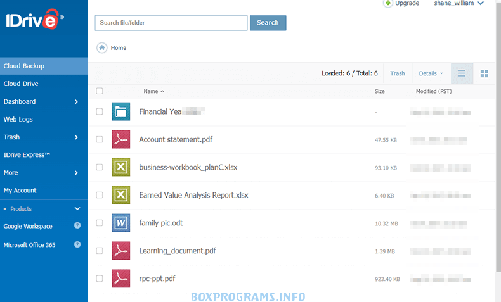Open the Details dropdown
This screenshot has height=302, width=501.
tap(431, 73)
